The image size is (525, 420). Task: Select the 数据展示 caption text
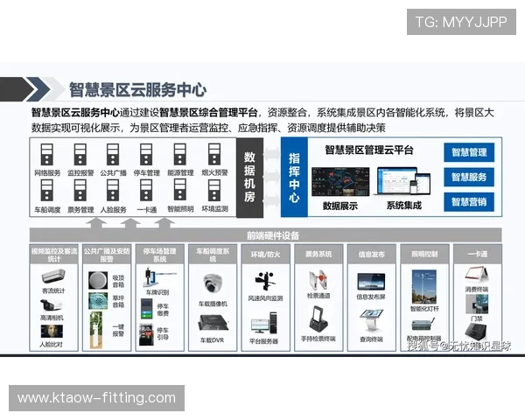(340, 206)
